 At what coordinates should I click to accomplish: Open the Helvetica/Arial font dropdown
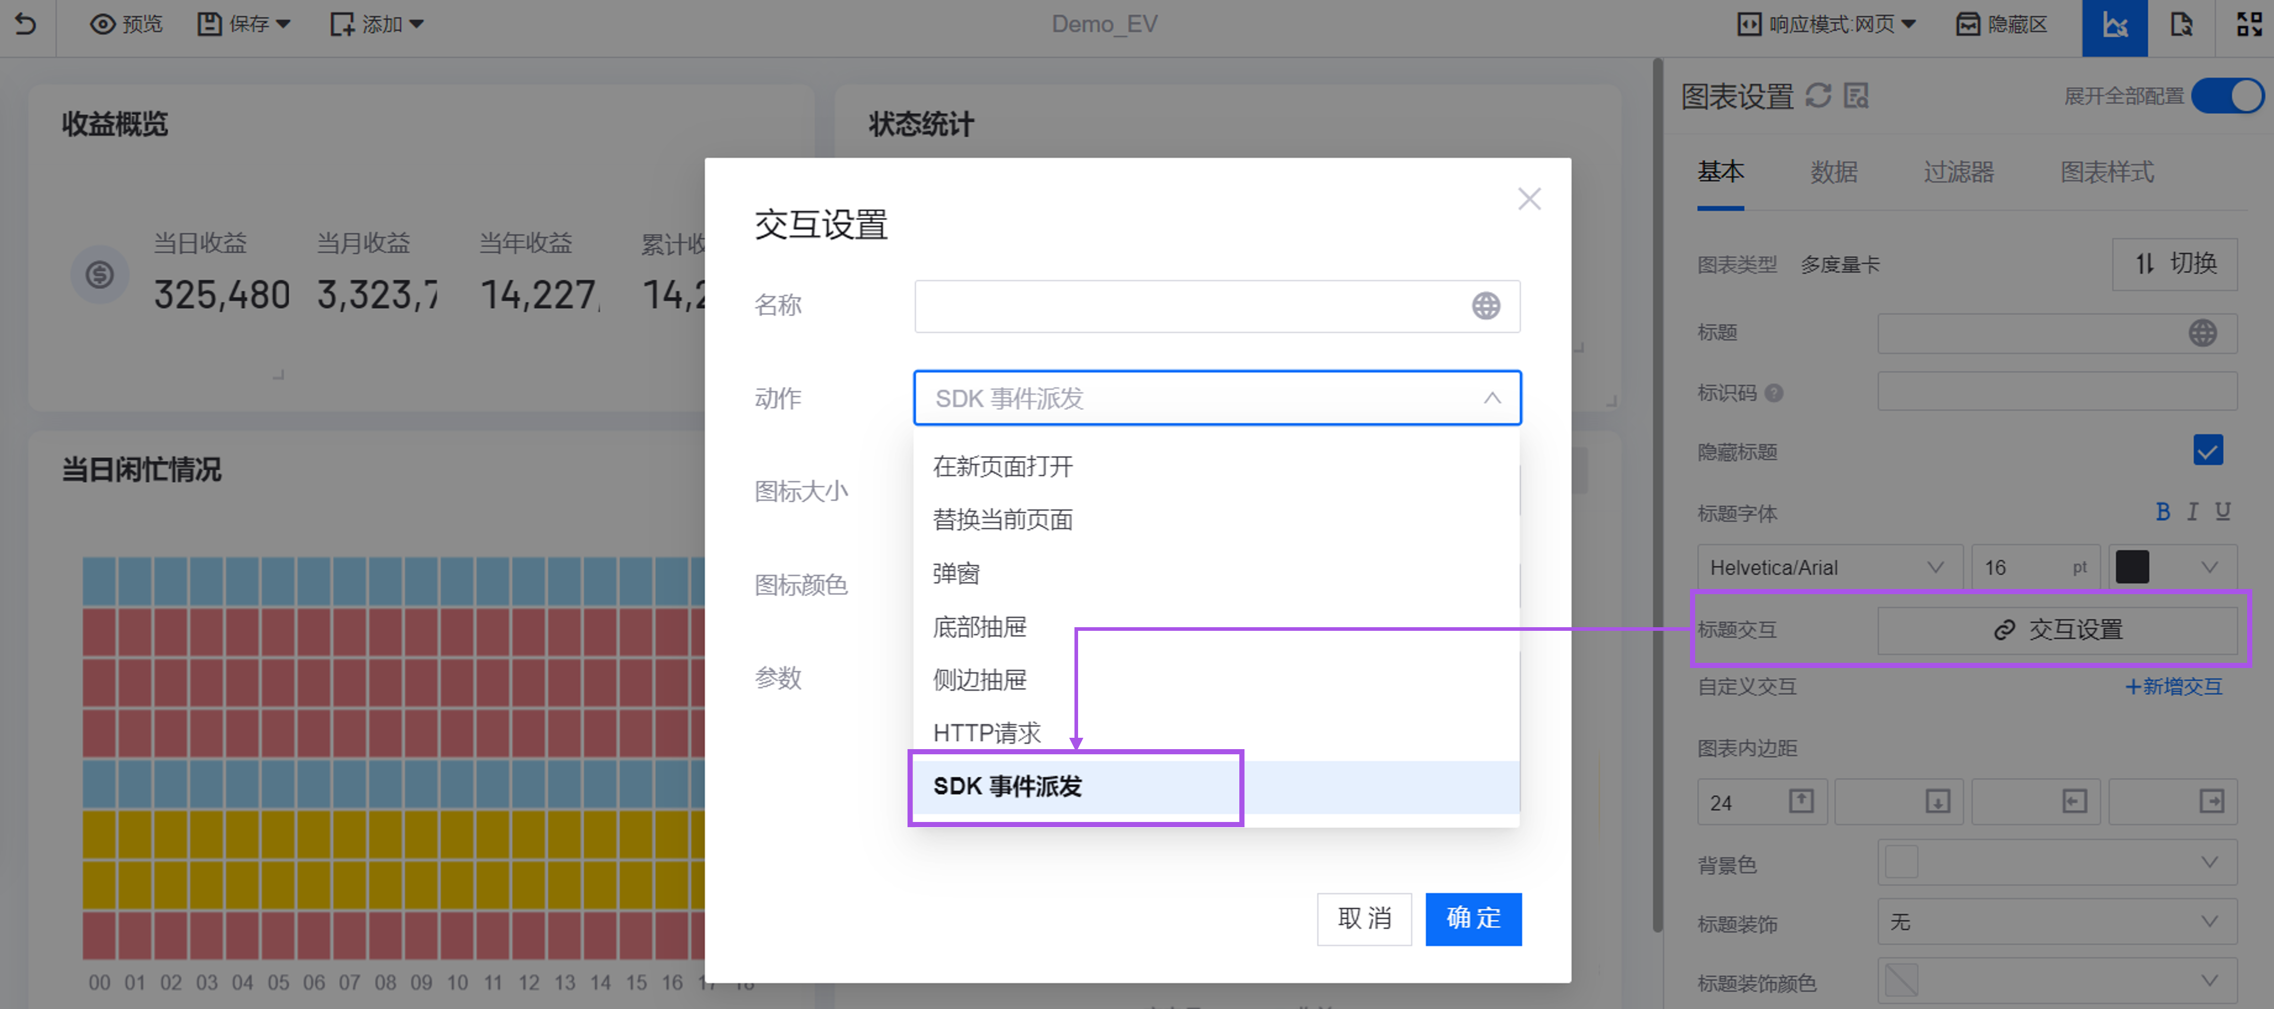(1827, 568)
